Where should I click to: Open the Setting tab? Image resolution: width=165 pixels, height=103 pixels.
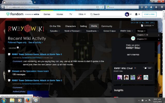(83, 26)
